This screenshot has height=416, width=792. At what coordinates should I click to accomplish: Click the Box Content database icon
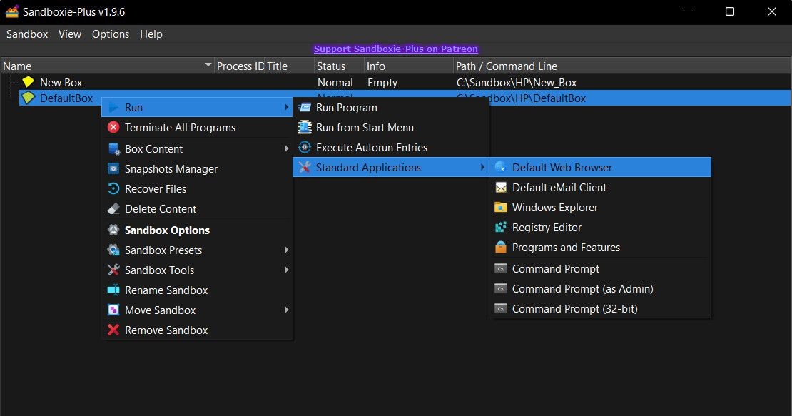click(113, 149)
